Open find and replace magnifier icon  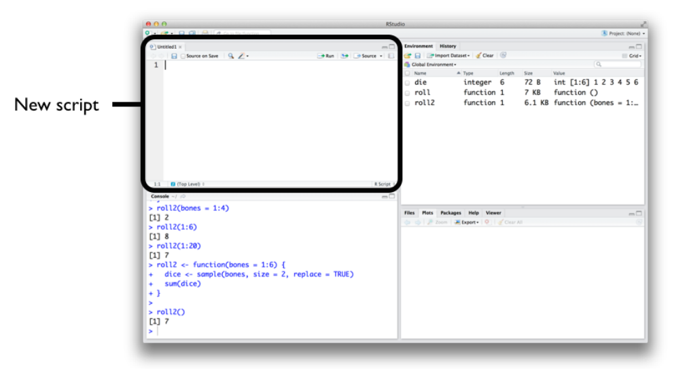(230, 56)
